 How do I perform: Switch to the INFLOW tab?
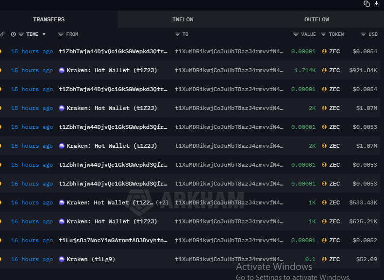183,19
